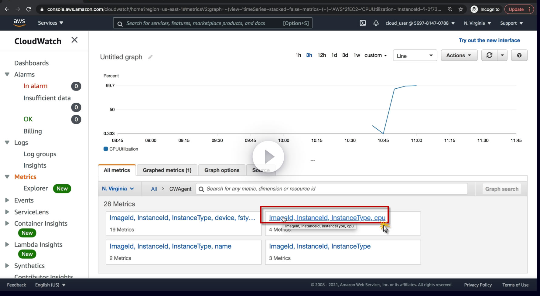
Task: Select the 1w time range
Action: (357, 55)
